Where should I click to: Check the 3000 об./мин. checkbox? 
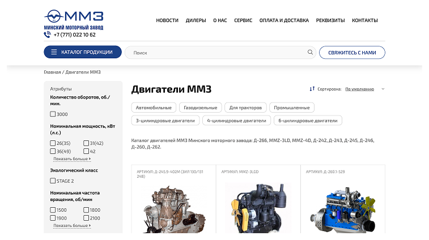click(53, 114)
